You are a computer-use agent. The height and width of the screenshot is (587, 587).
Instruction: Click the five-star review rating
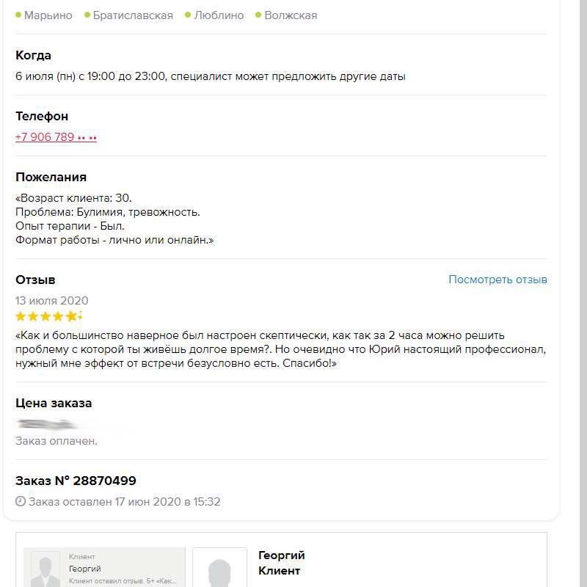click(x=48, y=317)
